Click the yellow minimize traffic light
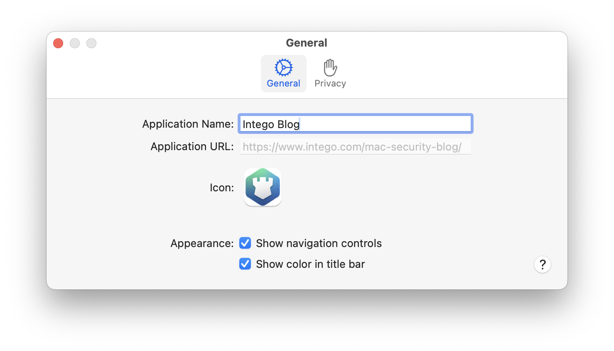Viewport: 614px width, 351px height. point(75,43)
